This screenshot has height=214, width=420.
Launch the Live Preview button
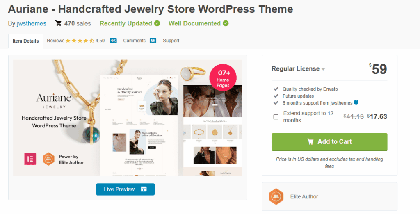126,189
